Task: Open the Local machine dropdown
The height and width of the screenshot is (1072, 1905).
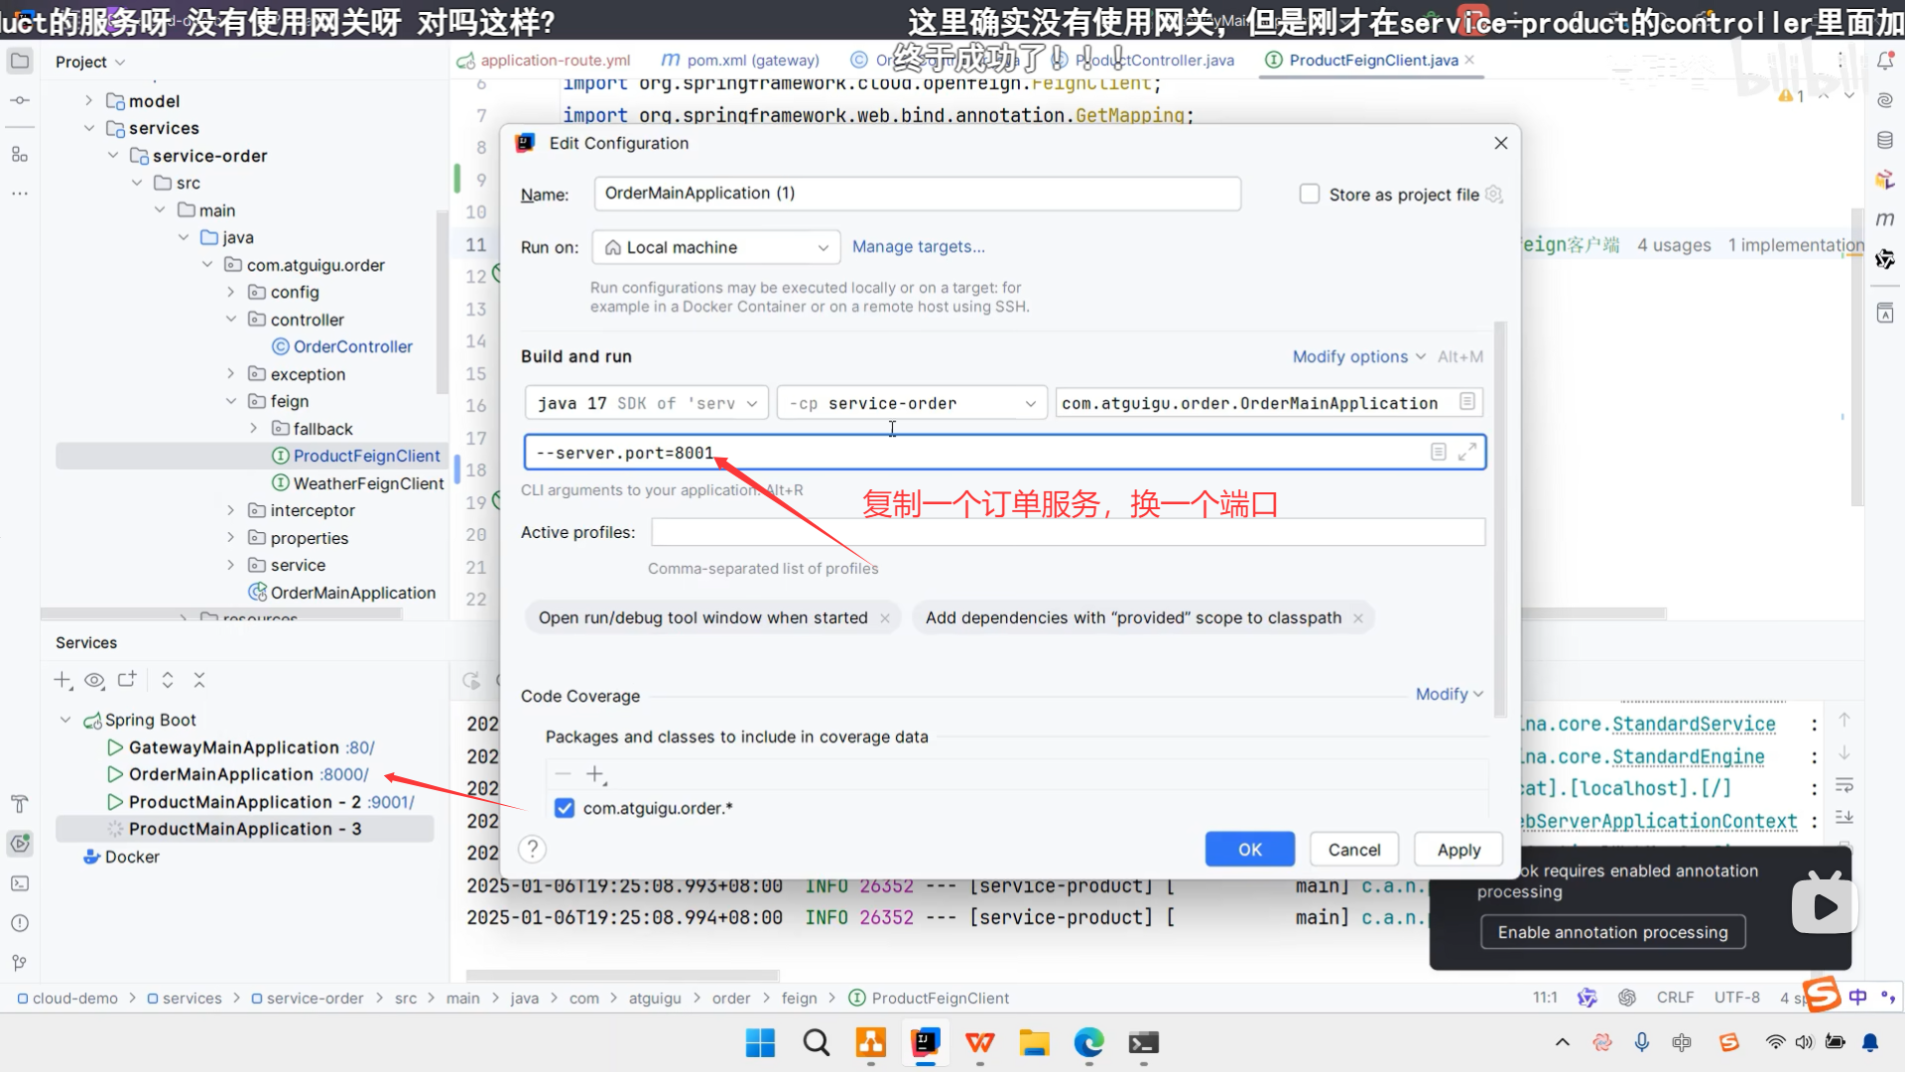Action: click(x=715, y=248)
